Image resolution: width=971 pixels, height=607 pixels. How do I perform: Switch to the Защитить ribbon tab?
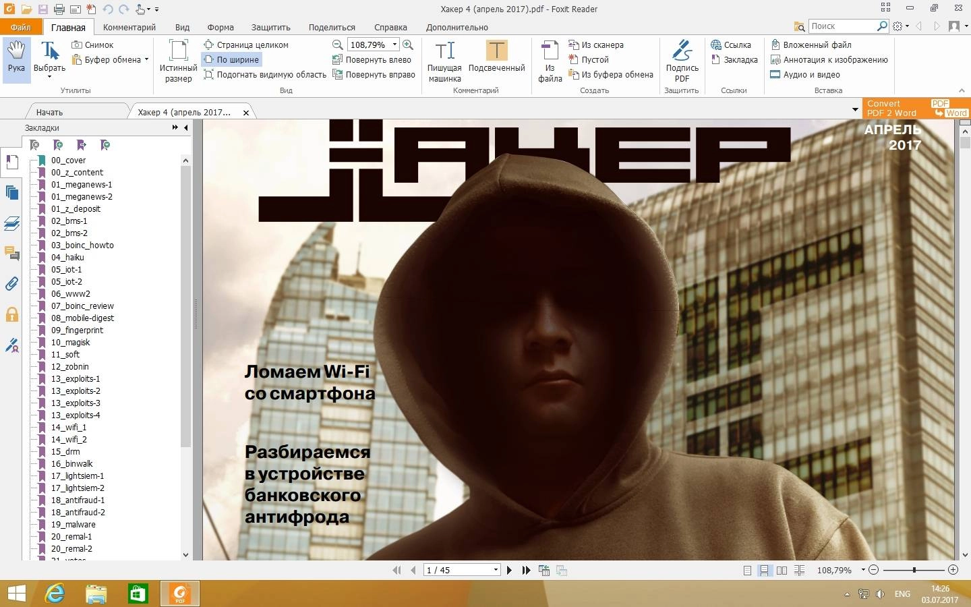(270, 27)
